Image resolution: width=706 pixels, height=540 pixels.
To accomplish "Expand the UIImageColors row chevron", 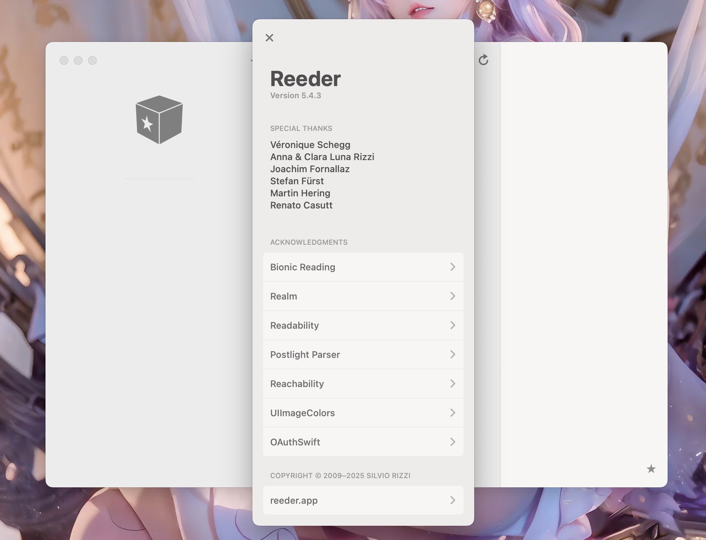I will click(453, 413).
